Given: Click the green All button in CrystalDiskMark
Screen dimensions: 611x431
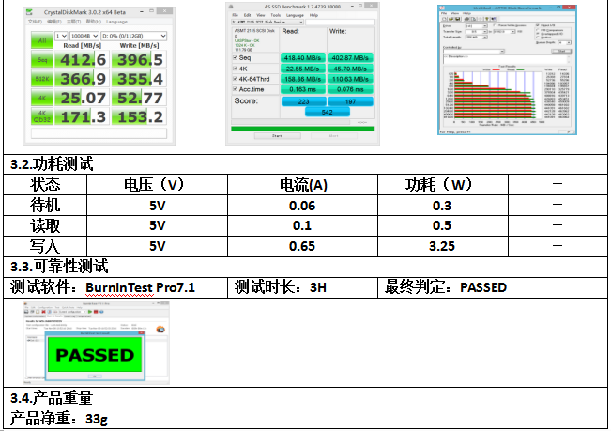Looking at the screenshot, I should click(42, 40).
